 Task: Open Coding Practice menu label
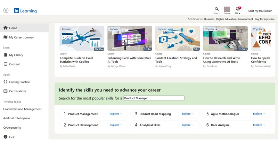pos(19,82)
